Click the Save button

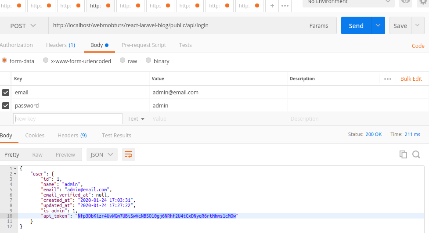click(x=400, y=26)
